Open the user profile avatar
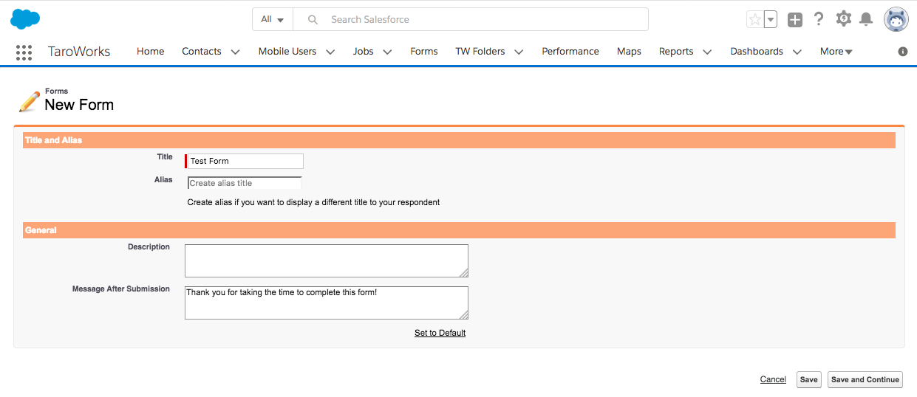 point(896,20)
